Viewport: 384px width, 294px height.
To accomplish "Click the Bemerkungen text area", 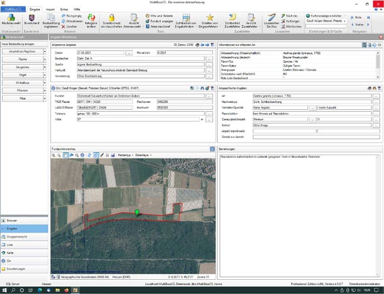I will click(x=300, y=215).
